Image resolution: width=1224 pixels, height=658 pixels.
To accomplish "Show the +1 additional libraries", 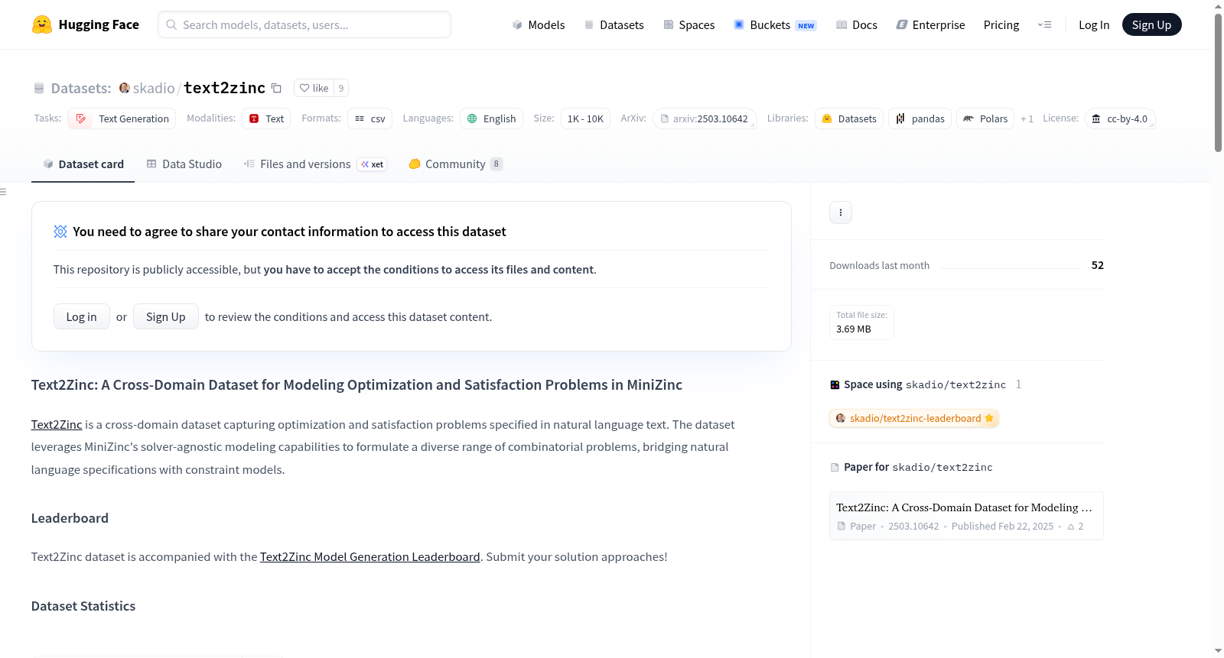I will pyautogui.click(x=1027, y=118).
